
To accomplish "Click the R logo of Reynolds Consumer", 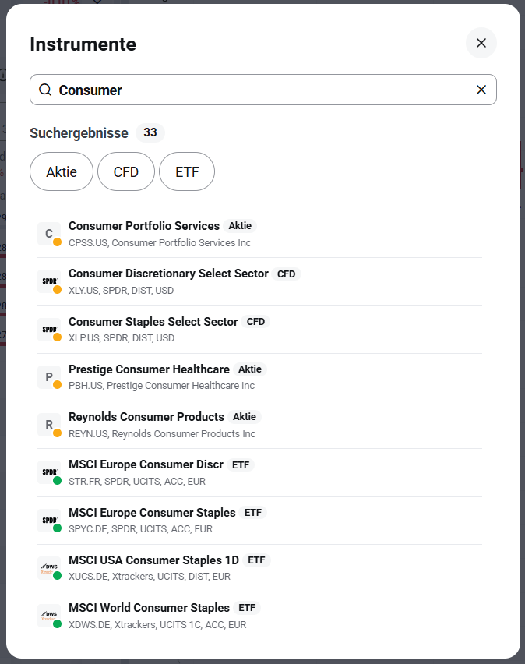I will (x=49, y=425).
